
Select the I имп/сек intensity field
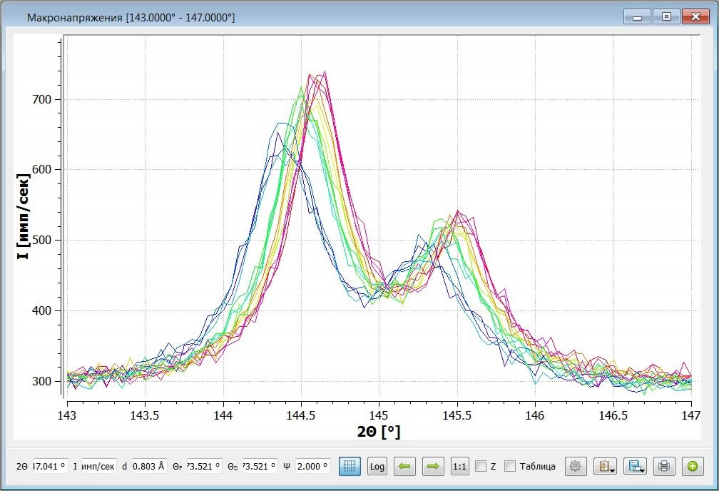pos(98,467)
